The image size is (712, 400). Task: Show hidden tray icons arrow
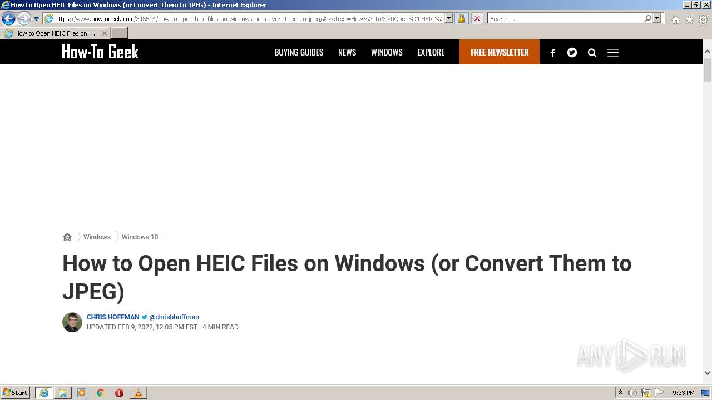[620, 393]
